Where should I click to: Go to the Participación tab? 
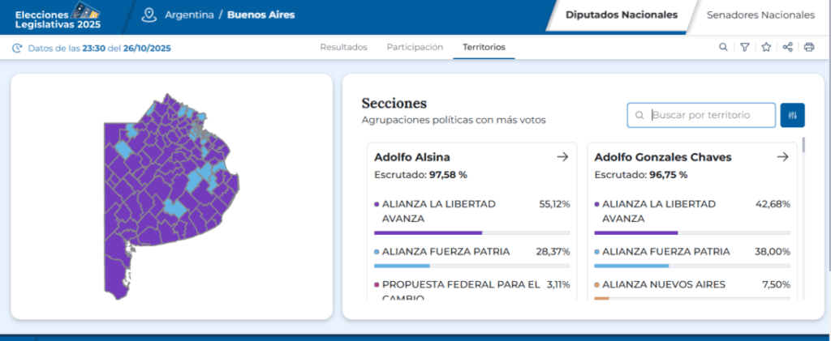tap(415, 47)
